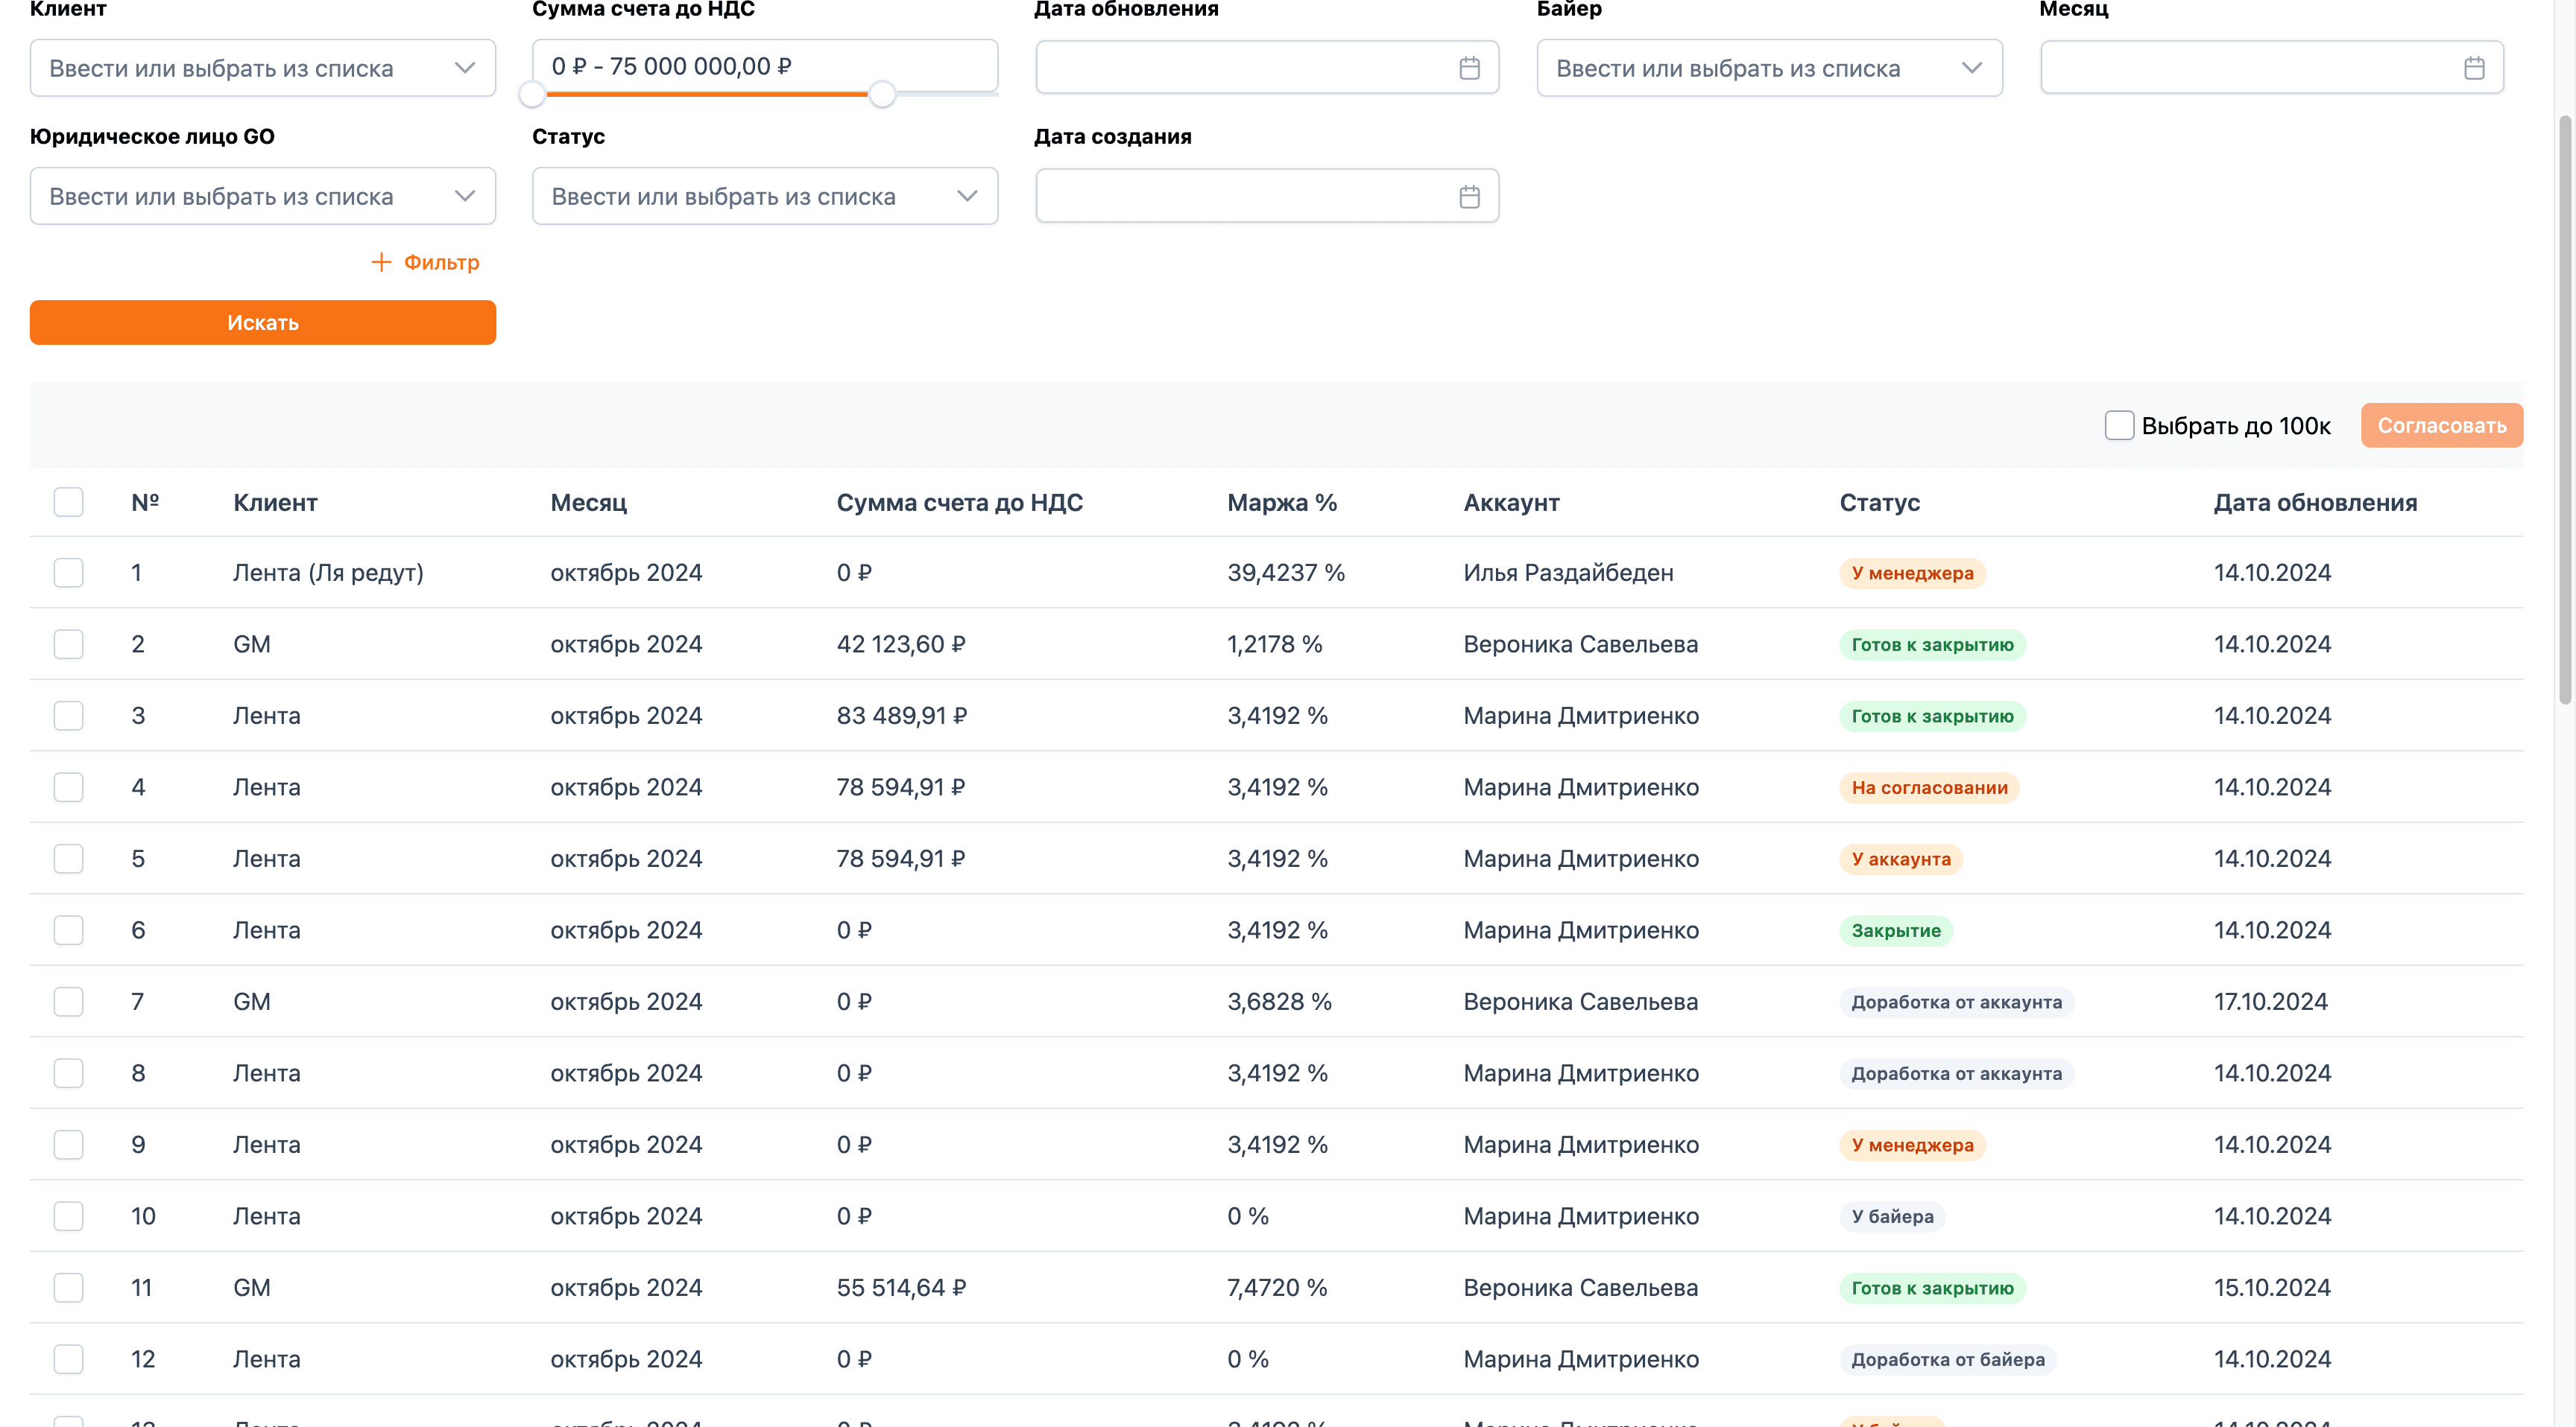Select checkbox for row 2 GM
This screenshot has height=1427, width=2576.
tap(68, 643)
